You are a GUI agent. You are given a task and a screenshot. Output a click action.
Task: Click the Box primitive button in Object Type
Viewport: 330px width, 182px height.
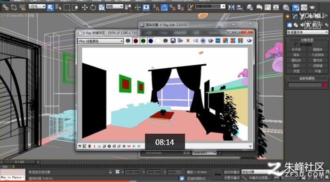tap(296, 49)
